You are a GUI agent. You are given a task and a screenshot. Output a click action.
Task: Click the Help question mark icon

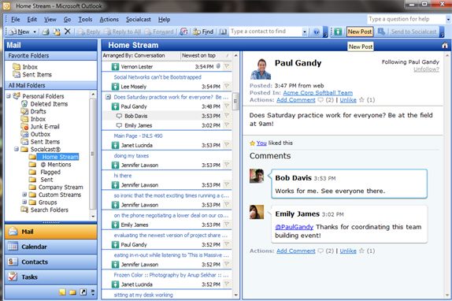click(317, 32)
